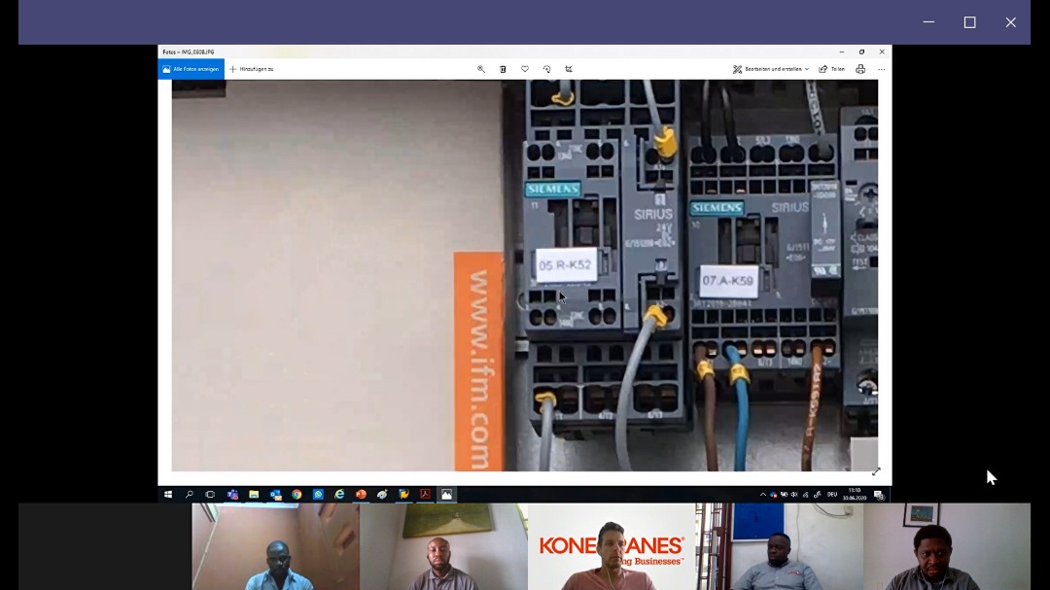Open Microsoft Teams from the taskbar

coord(232,495)
